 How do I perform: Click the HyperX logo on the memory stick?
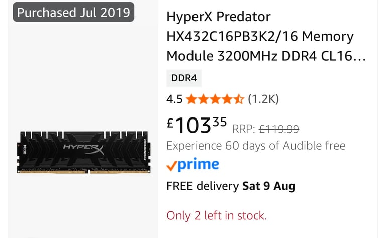click(84, 149)
